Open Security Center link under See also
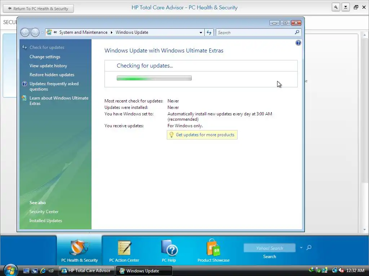The width and height of the screenshot is (369, 276). tap(44, 212)
